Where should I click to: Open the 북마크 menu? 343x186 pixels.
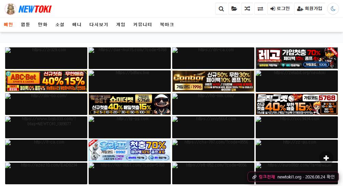point(167,25)
